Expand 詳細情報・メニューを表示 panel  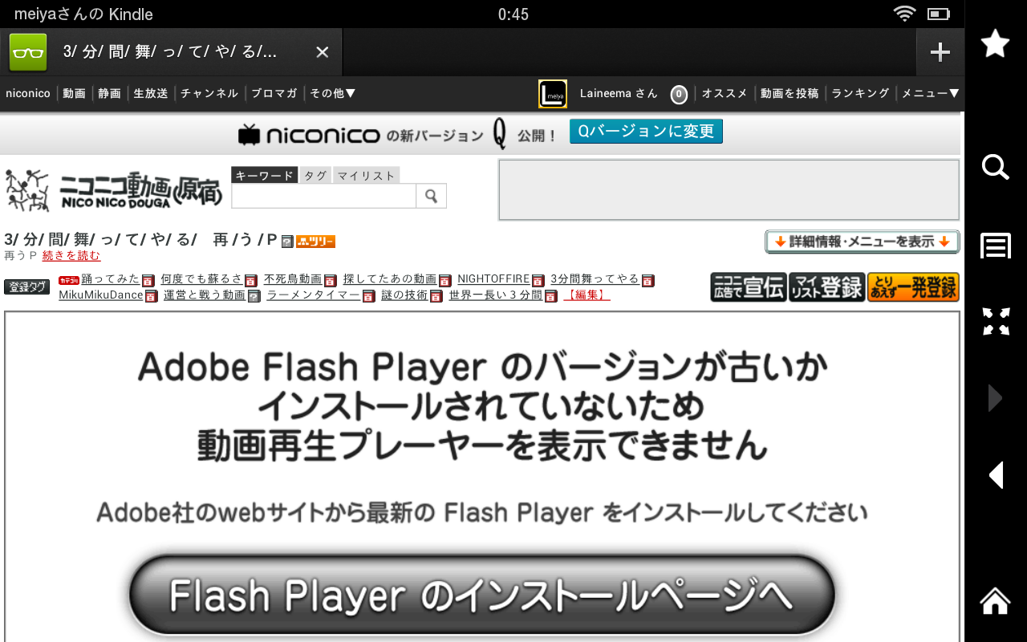863,242
